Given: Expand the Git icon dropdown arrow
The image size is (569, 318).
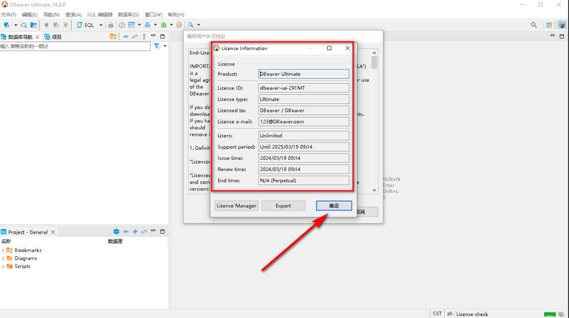Looking at the screenshot, I should pos(139,25).
